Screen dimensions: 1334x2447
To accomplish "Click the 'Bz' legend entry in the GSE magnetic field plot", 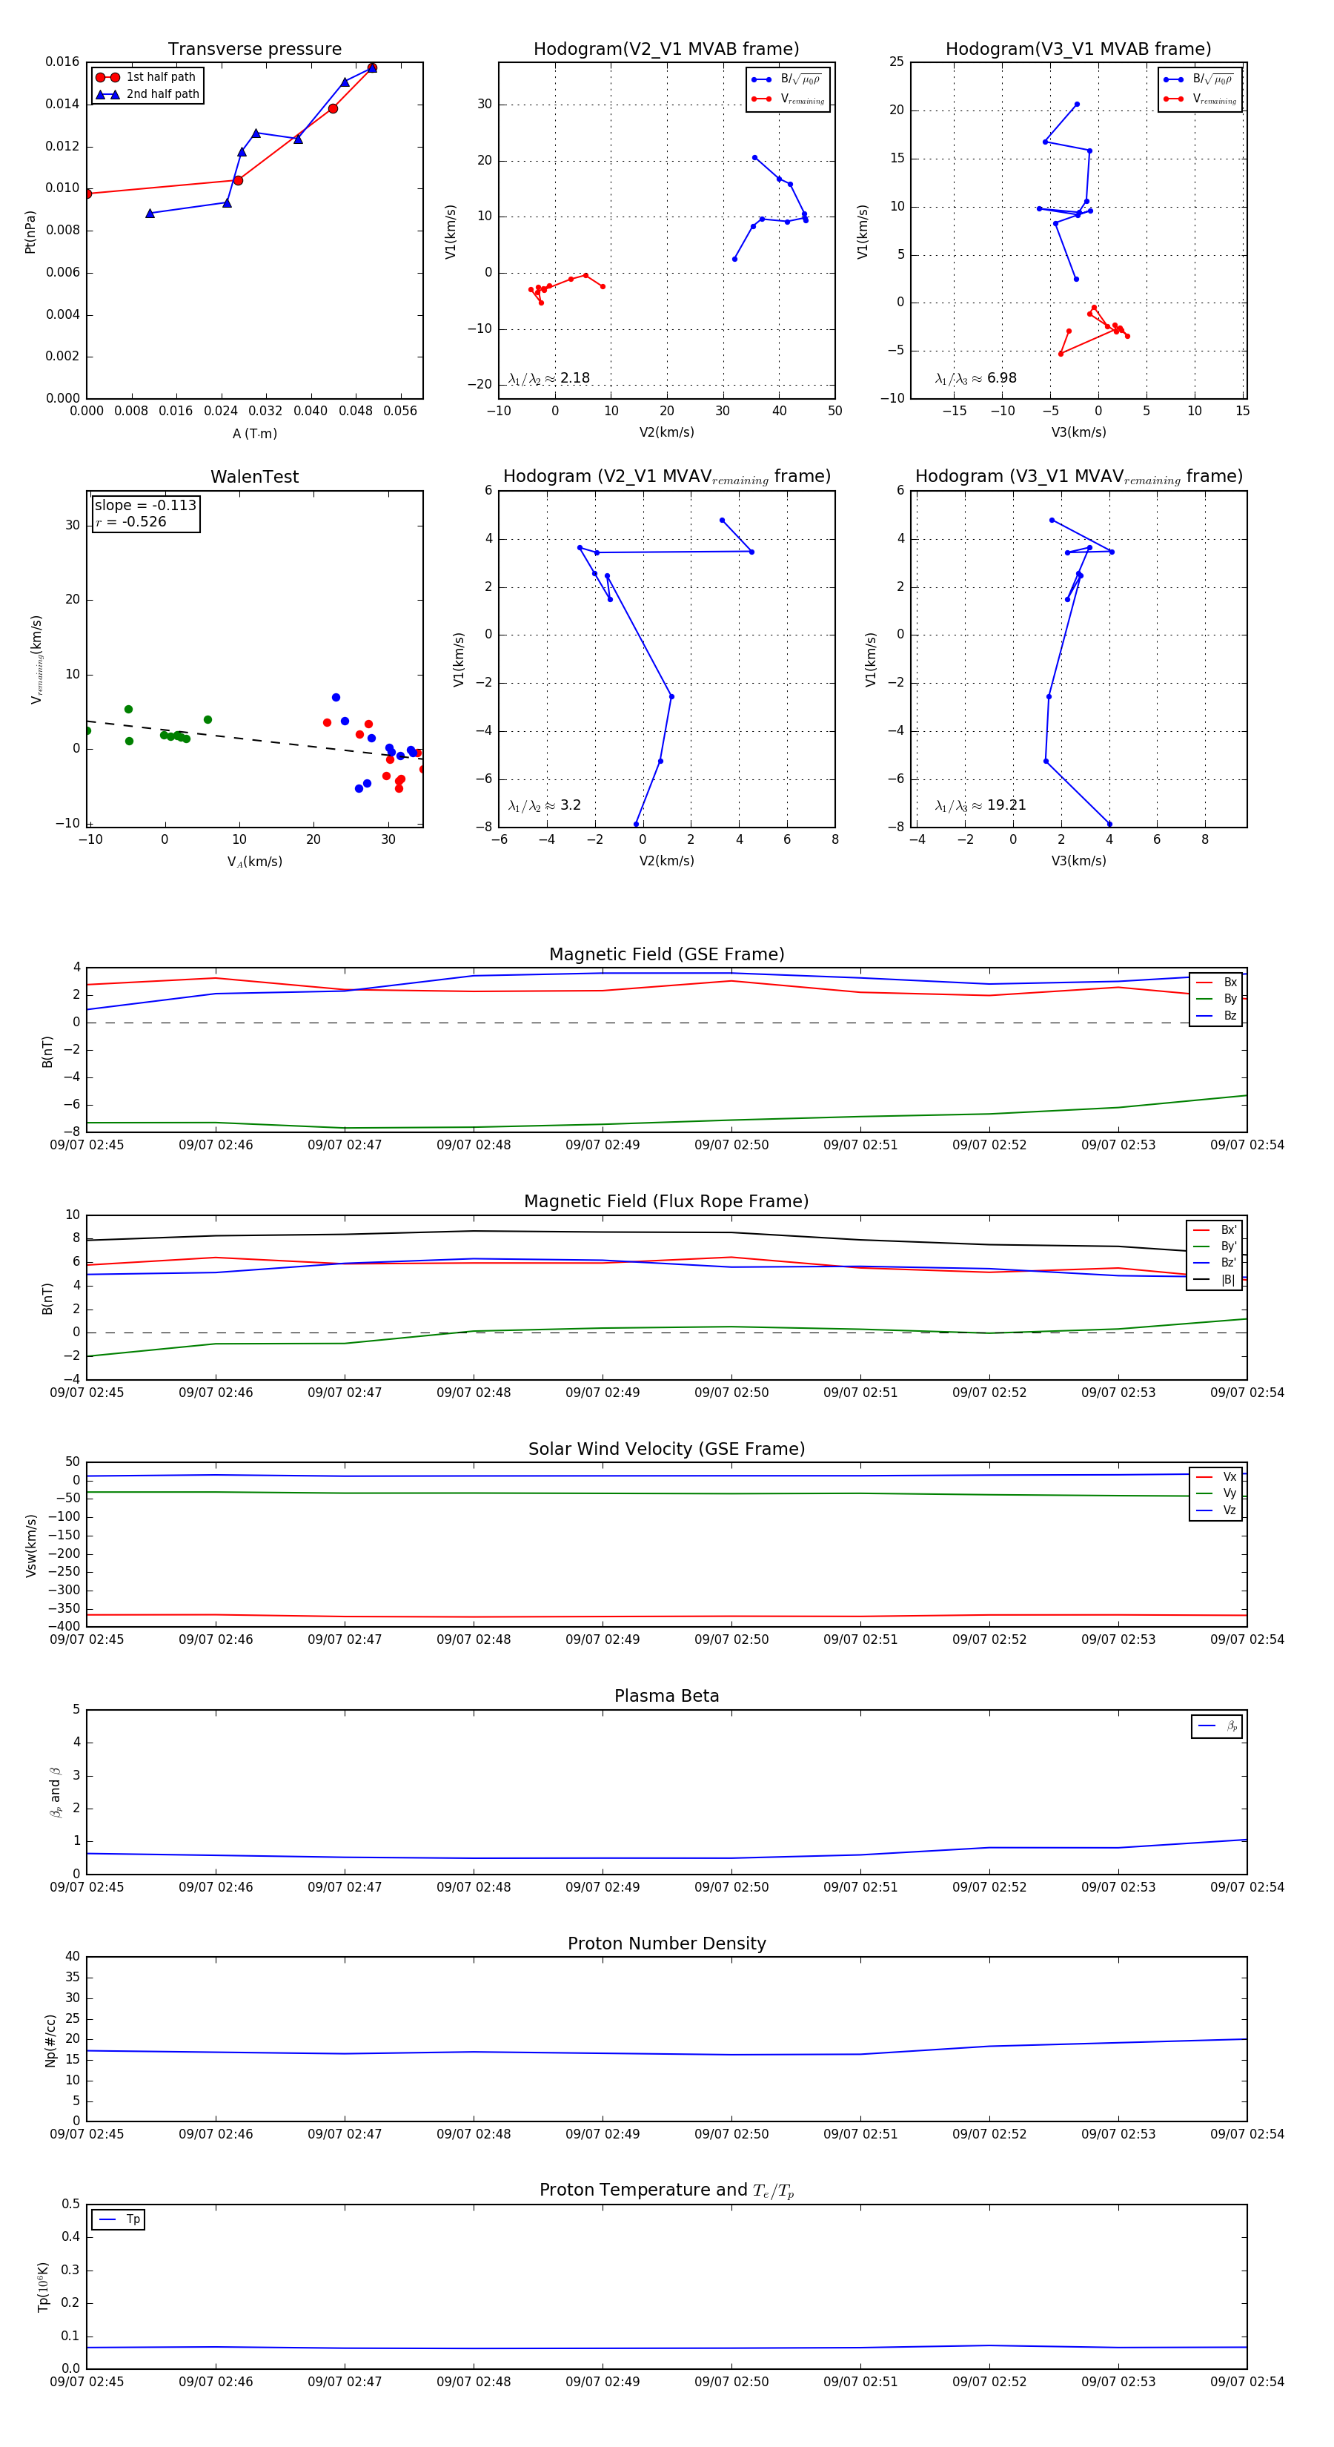I will click(x=1216, y=1015).
